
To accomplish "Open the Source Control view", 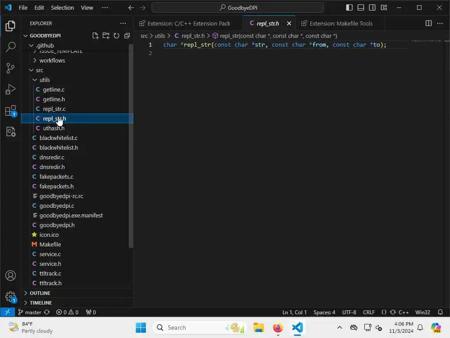I will (x=11, y=68).
